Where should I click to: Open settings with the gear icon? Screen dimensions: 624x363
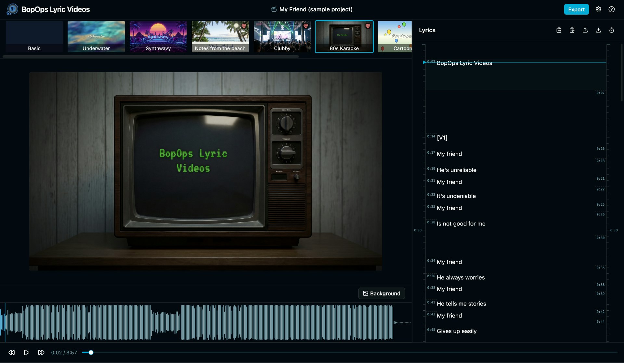point(598,9)
